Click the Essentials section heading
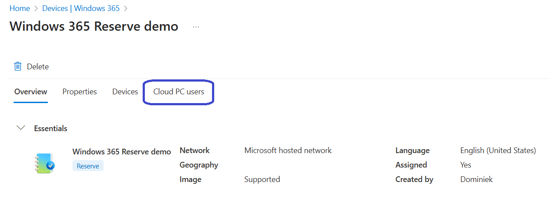This screenshot has height=200, width=550. tap(51, 129)
